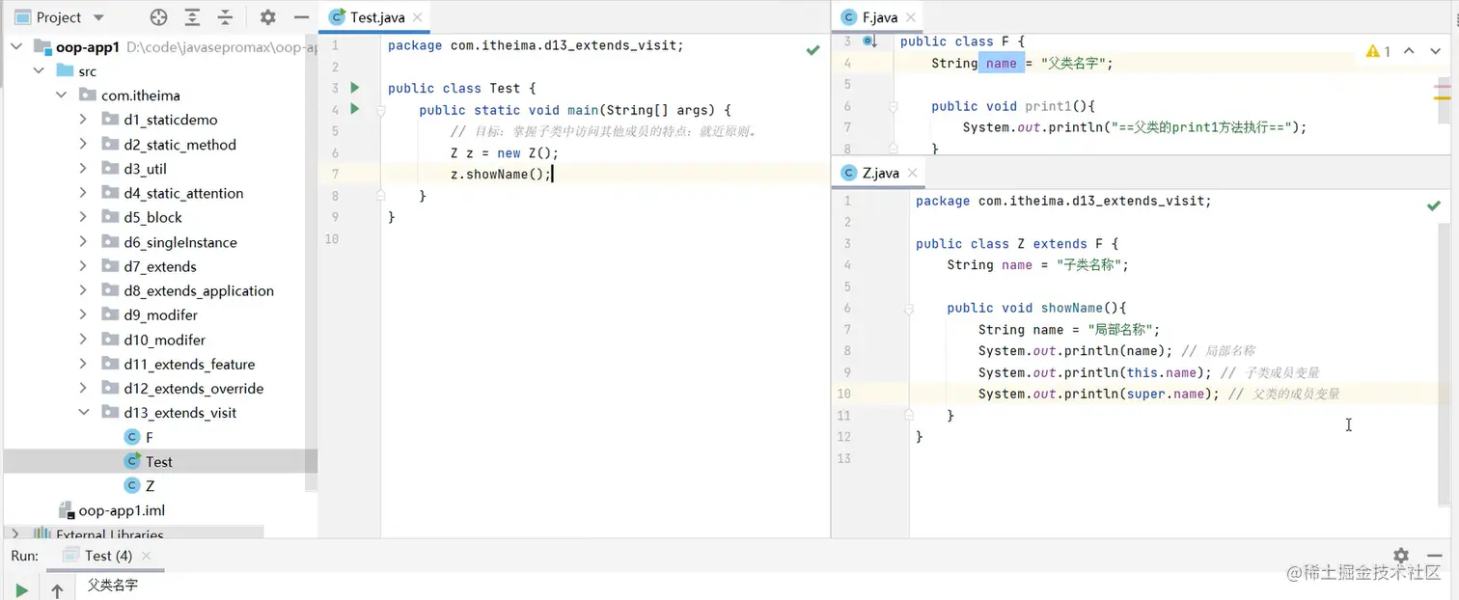Viewport: 1459px width, 600px height.
Task: Click the warning indicator in F.java
Action: (x=1378, y=51)
